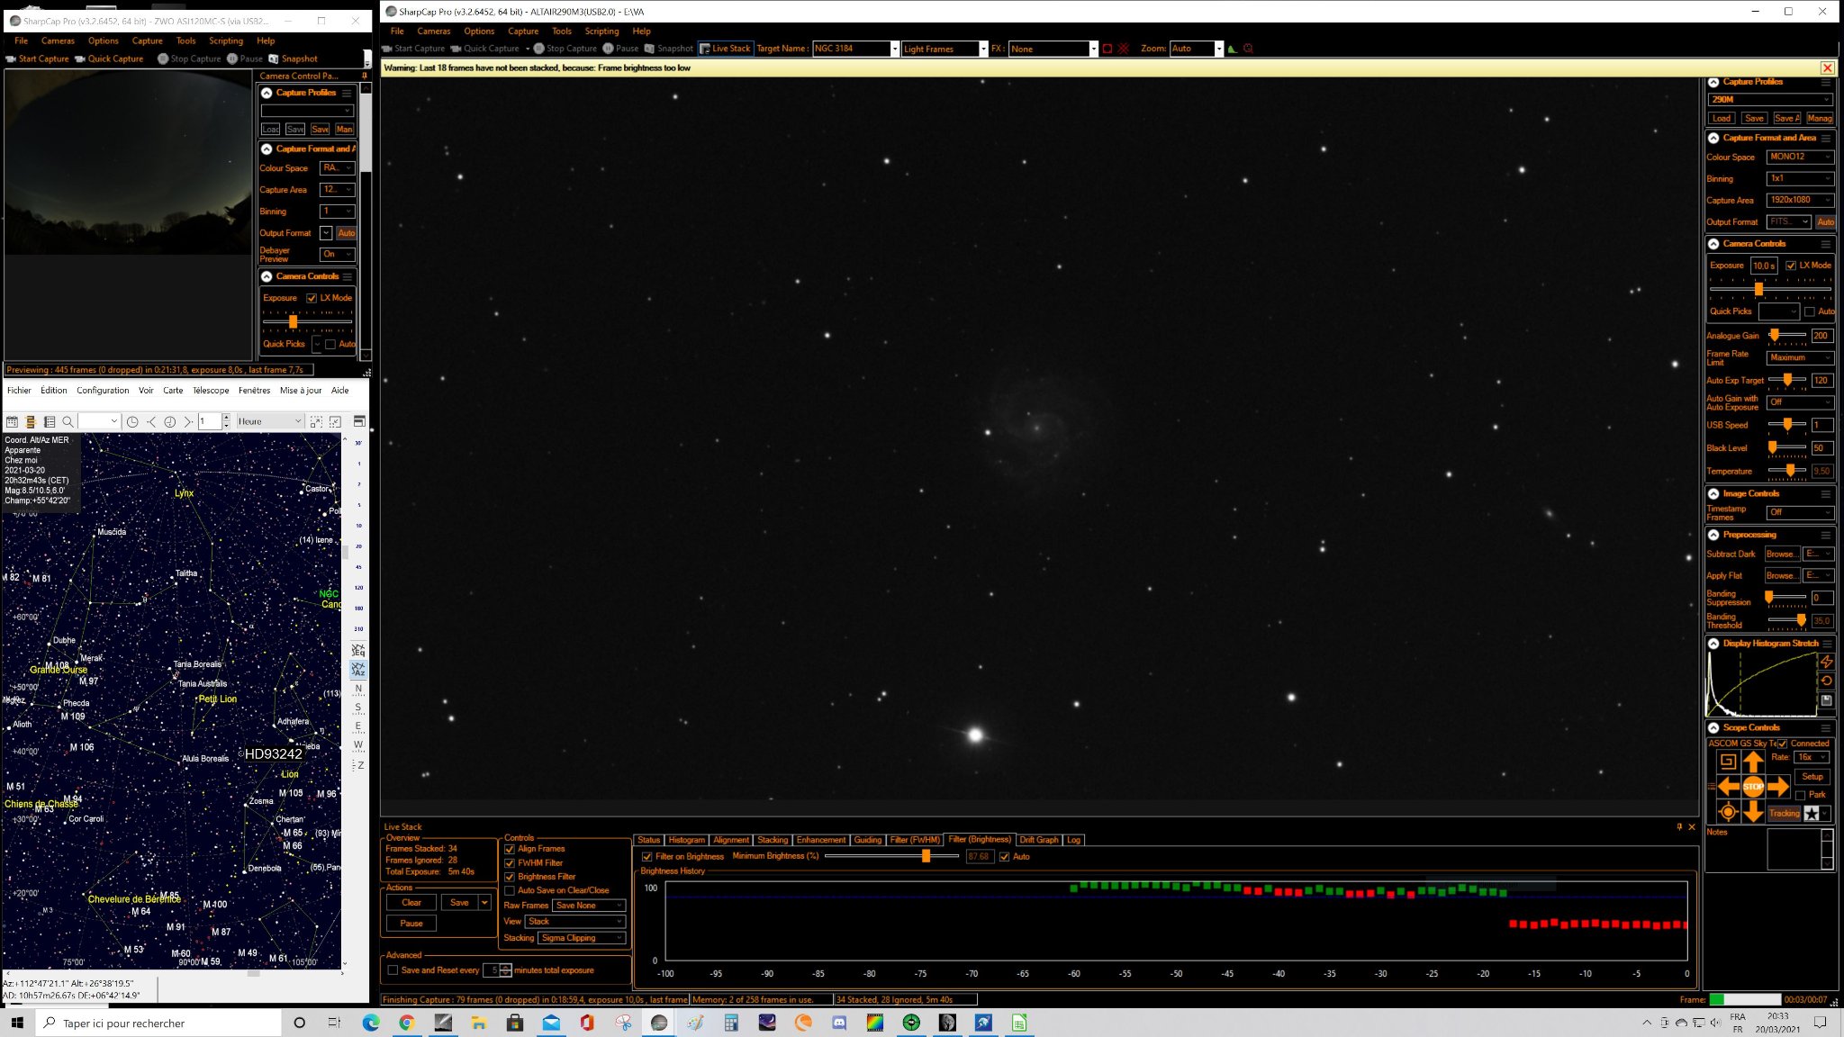The width and height of the screenshot is (1844, 1037).
Task: Click scope move right arrow
Action: pyautogui.click(x=1778, y=787)
